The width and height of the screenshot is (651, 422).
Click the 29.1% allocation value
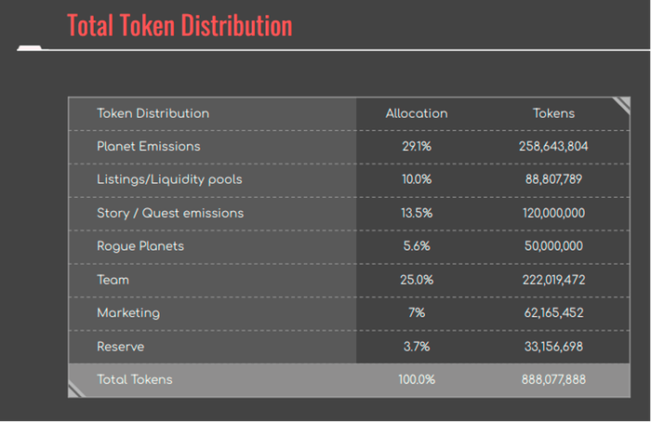click(x=417, y=147)
